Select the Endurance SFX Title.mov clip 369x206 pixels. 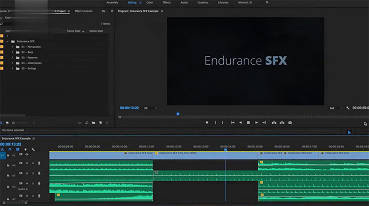[x=205, y=155]
